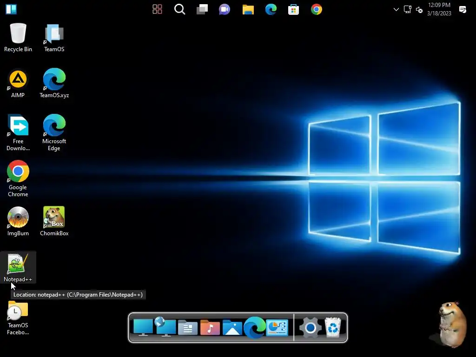Launch Chrome from the top taskbar
476x357 pixels.
[x=316, y=9]
